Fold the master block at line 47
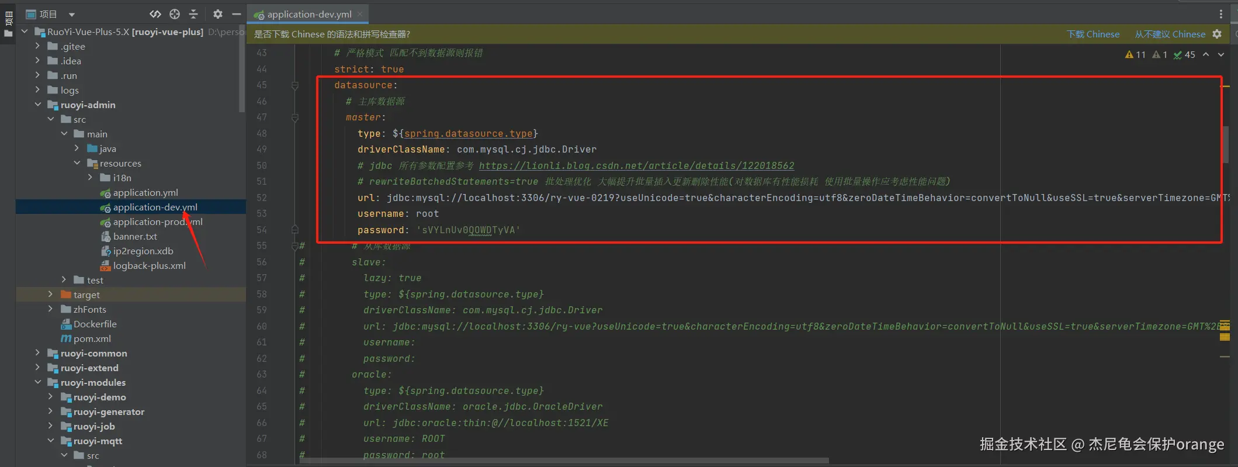Screen dimensions: 1238x467 295,117
